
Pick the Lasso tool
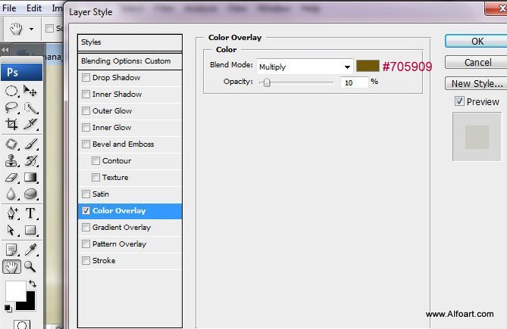[x=12, y=108]
